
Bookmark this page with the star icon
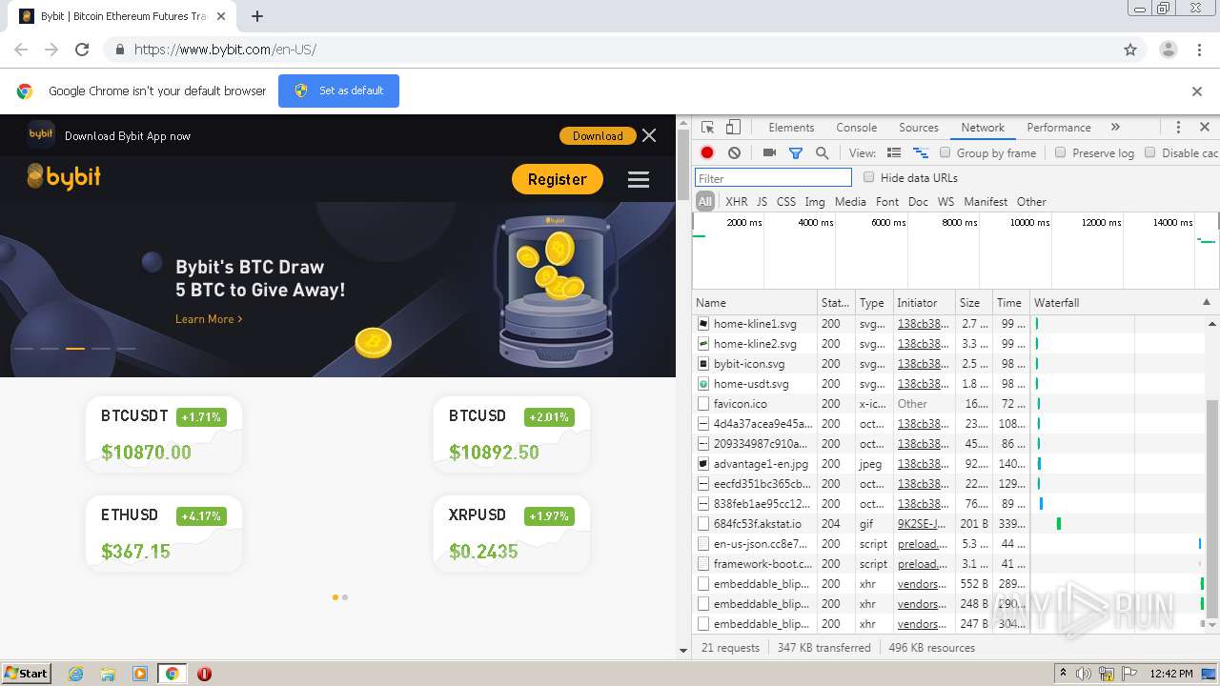tap(1130, 50)
